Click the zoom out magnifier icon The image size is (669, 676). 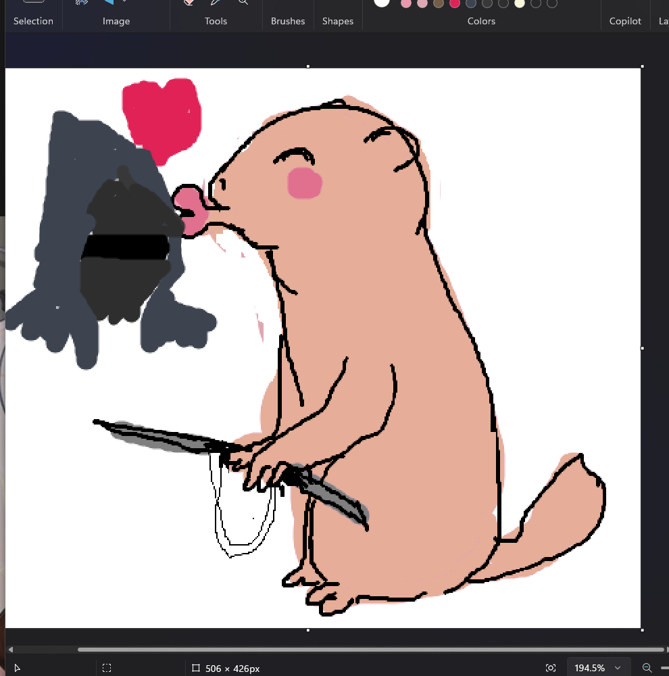(647, 668)
